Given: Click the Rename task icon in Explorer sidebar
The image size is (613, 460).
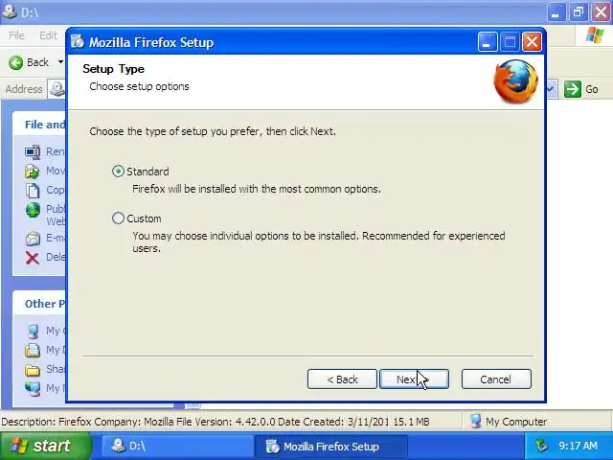Looking at the screenshot, I should click(33, 151).
